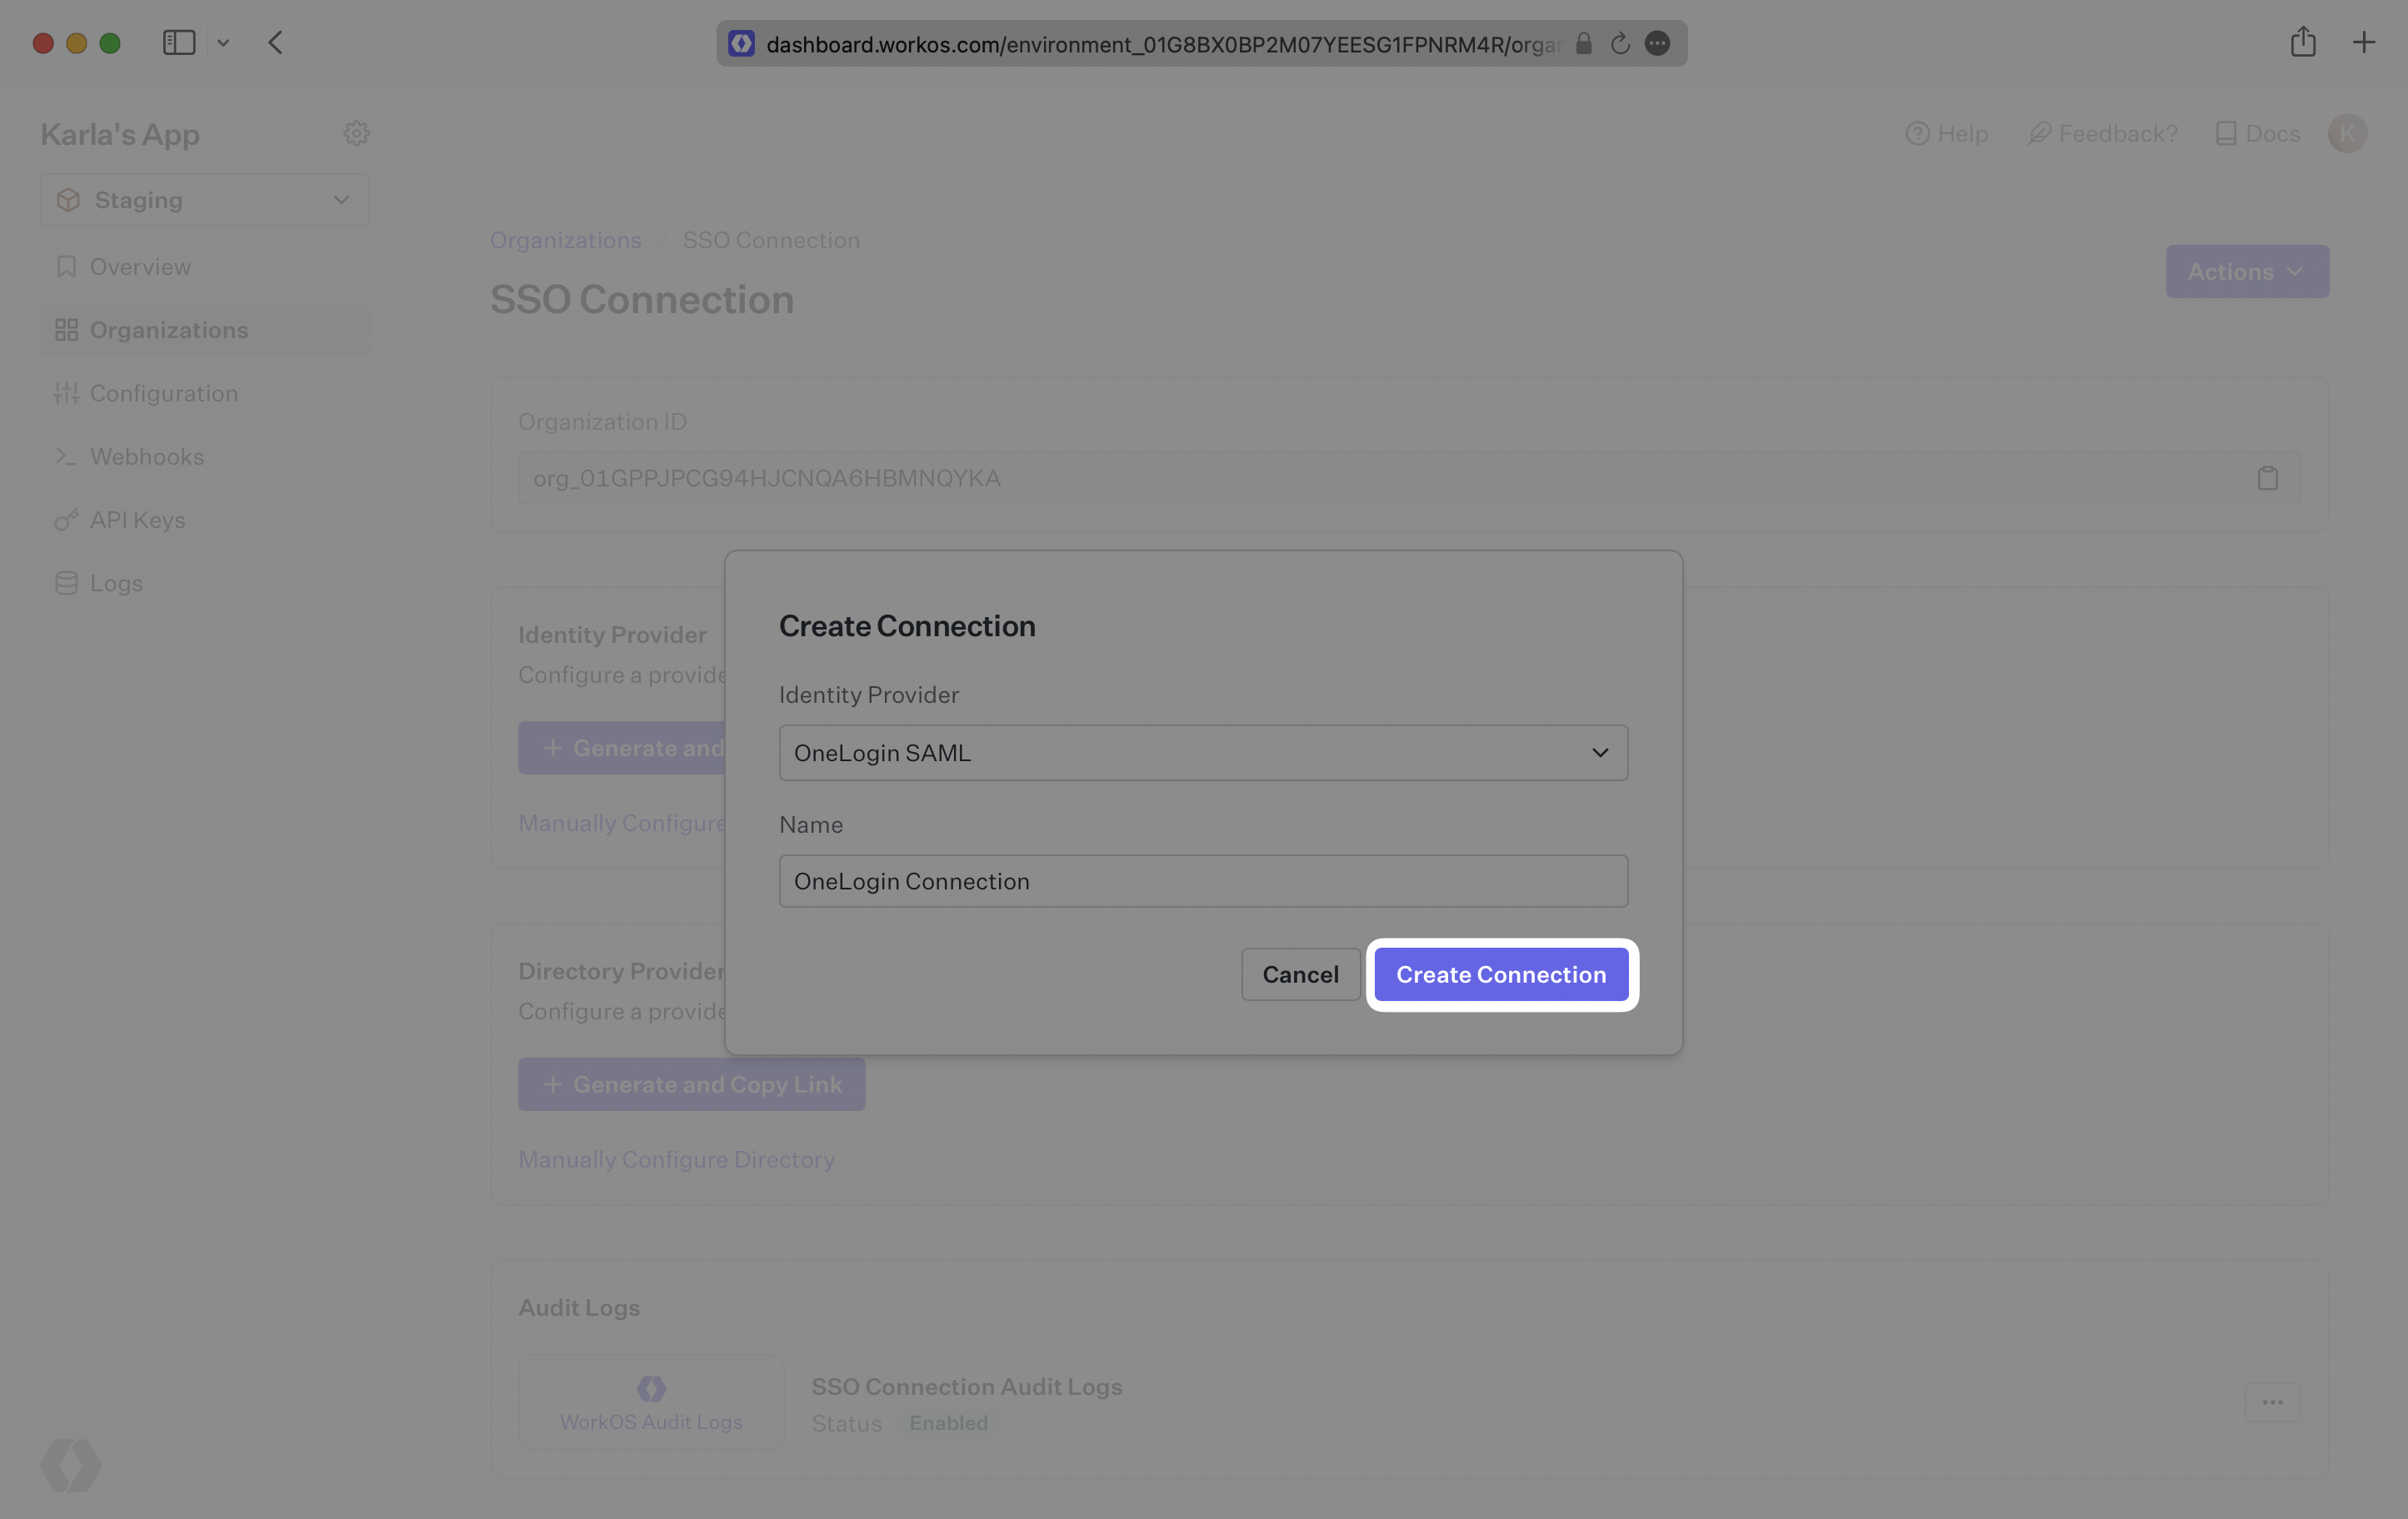Click the Create Connection button

point(1500,974)
